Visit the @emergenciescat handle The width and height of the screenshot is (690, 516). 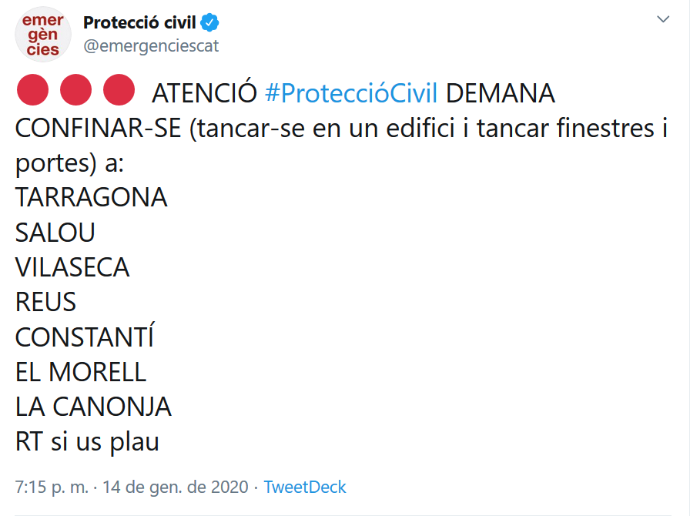pos(151,45)
